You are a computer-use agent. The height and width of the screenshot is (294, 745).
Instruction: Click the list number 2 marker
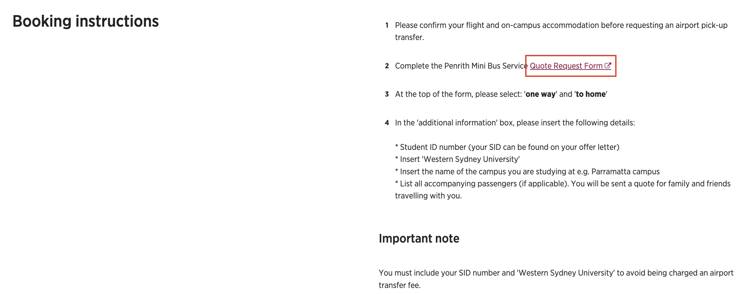pyautogui.click(x=387, y=66)
